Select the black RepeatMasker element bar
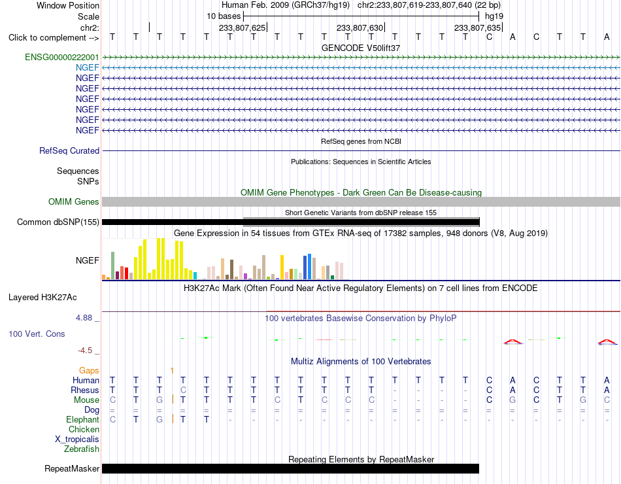The width and height of the screenshot is (621, 484). point(290,468)
